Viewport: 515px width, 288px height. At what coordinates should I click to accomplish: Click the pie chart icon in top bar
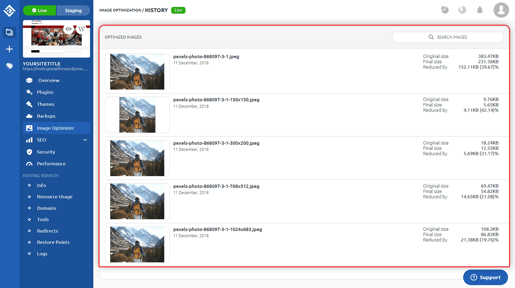(445, 10)
